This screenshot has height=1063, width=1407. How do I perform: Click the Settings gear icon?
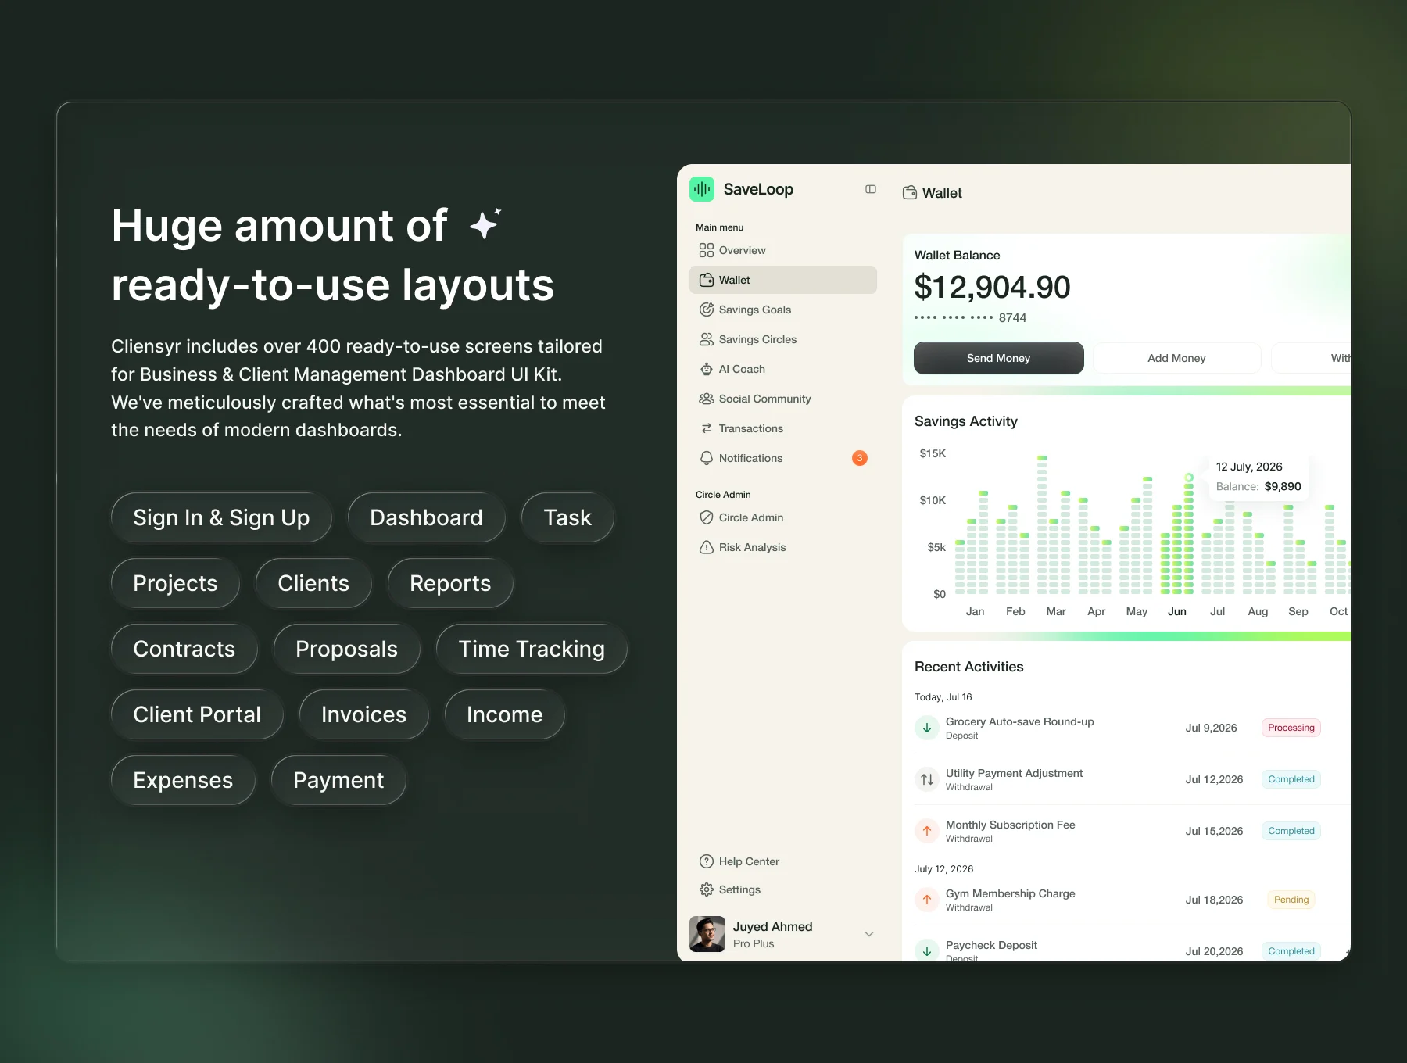point(707,889)
